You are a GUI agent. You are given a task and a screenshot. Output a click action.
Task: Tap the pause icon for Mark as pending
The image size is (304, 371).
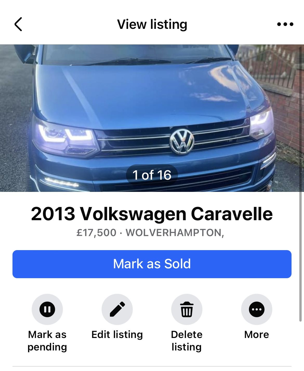coord(47,309)
